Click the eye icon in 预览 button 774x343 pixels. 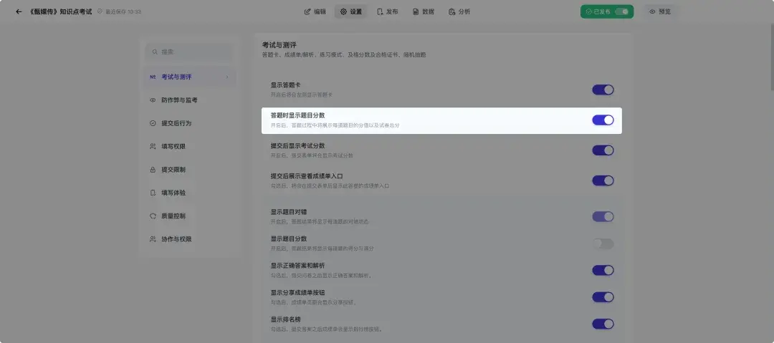(x=653, y=12)
